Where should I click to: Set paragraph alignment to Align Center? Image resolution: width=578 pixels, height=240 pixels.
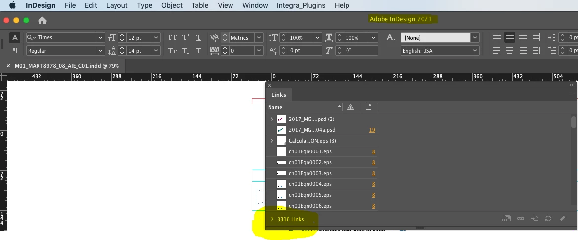click(510, 37)
